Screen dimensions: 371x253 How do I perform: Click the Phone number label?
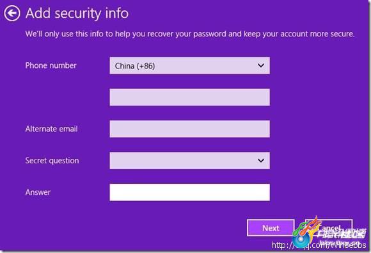(51, 65)
